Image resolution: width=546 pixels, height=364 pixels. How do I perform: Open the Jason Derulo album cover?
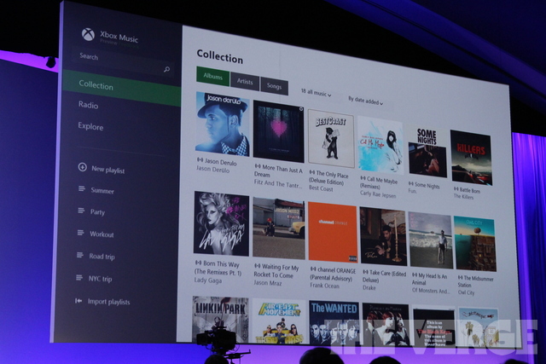(x=222, y=122)
